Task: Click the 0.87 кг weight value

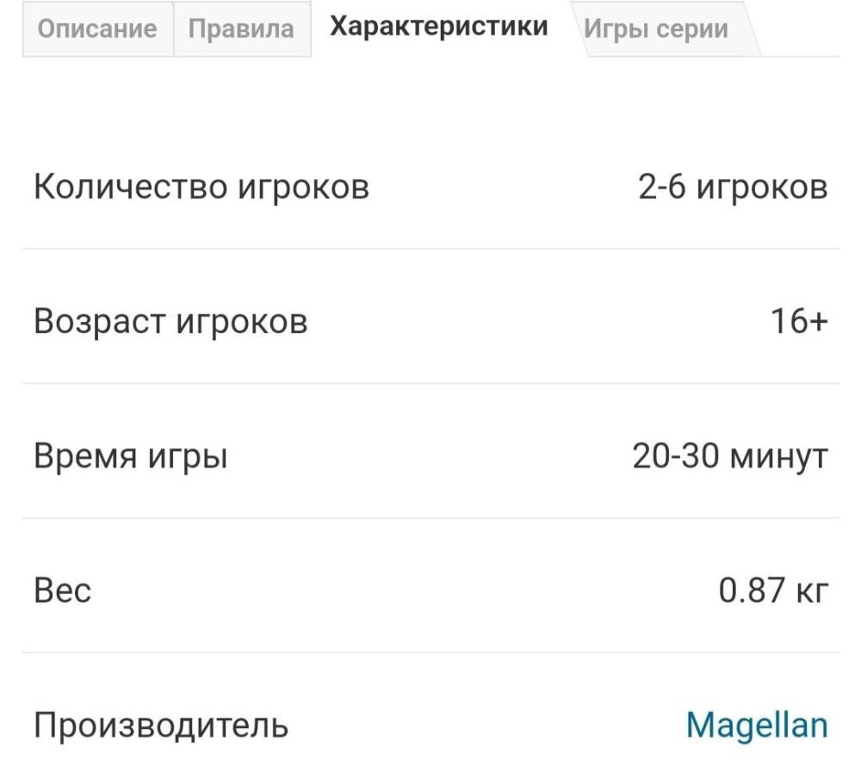Action: (x=773, y=591)
